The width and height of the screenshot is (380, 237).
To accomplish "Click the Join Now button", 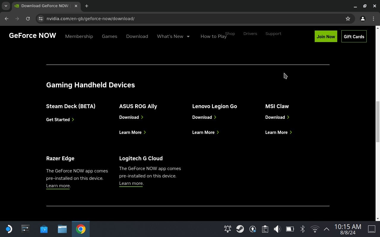I will pos(326,36).
